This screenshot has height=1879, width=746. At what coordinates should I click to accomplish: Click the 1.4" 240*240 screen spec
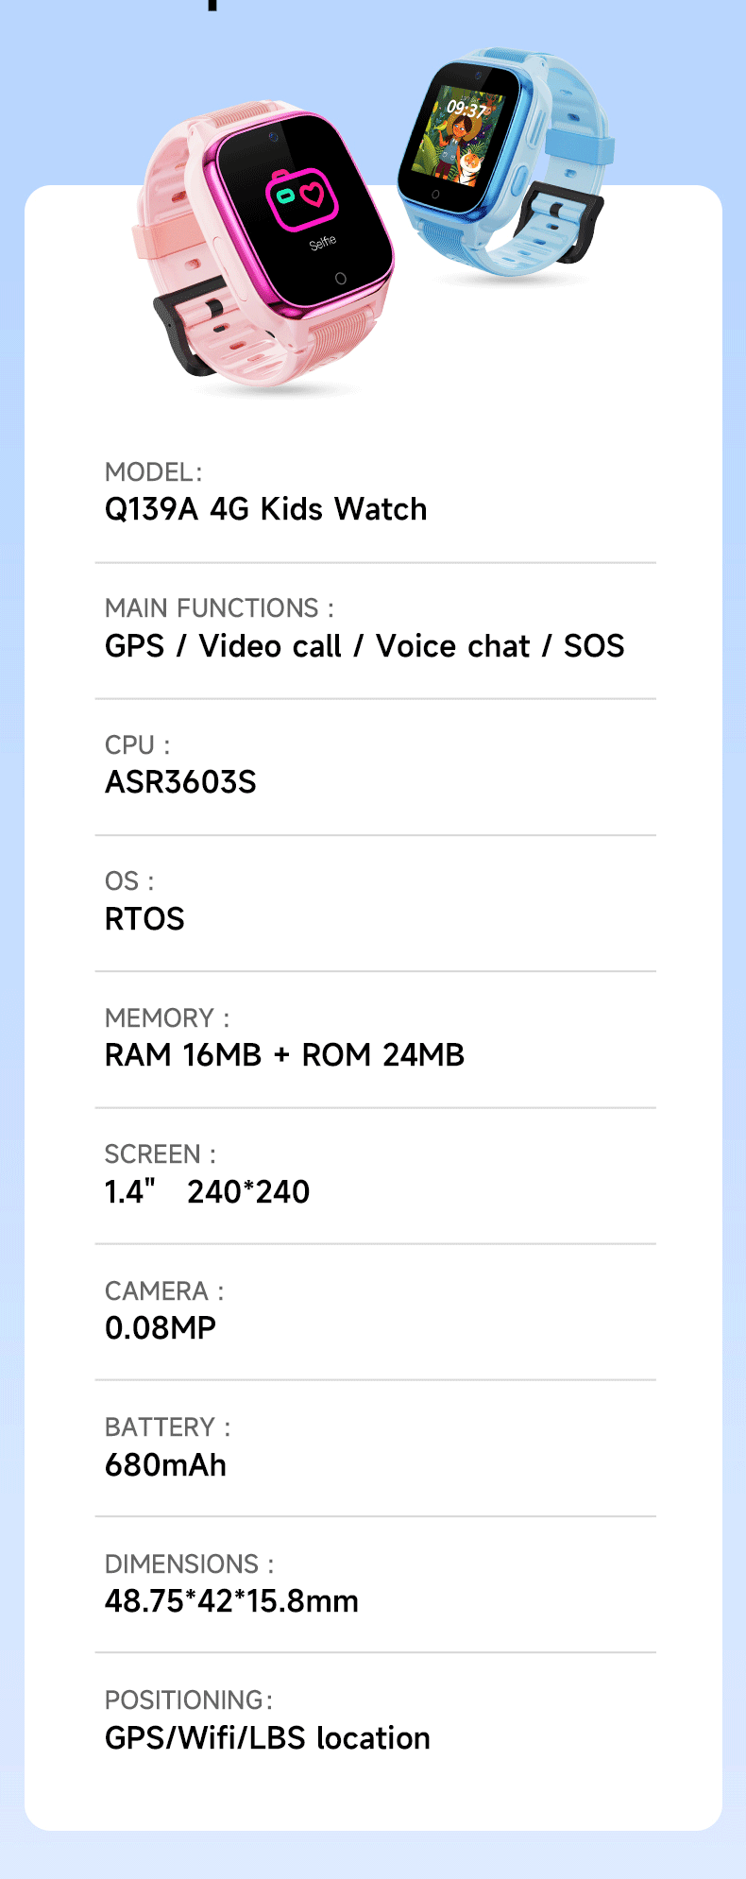pyautogui.click(x=207, y=1192)
